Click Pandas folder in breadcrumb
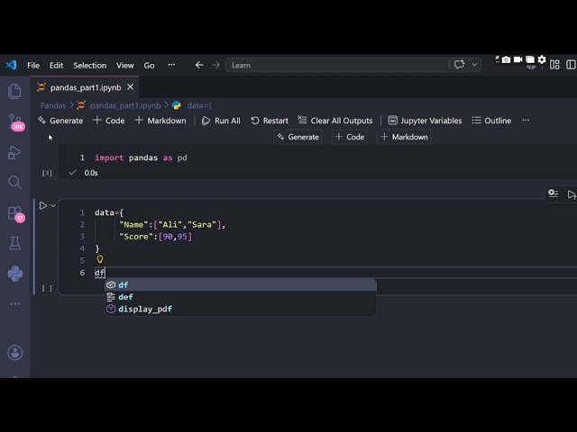The width and height of the screenshot is (577, 432). click(53, 106)
